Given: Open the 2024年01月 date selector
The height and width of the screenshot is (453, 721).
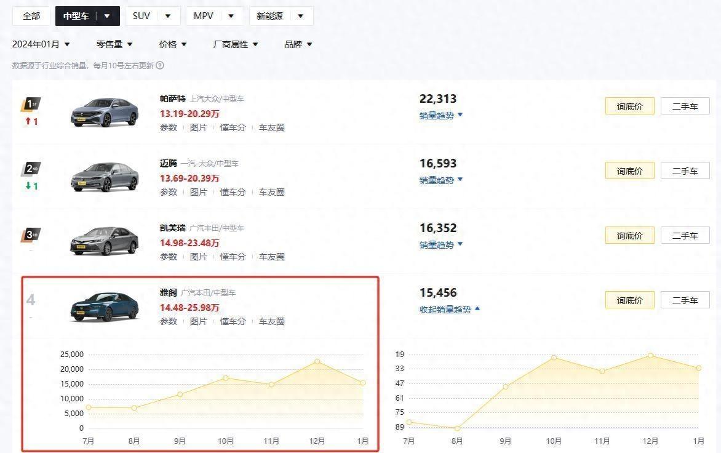Looking at the screenshot, I should 41,44.
